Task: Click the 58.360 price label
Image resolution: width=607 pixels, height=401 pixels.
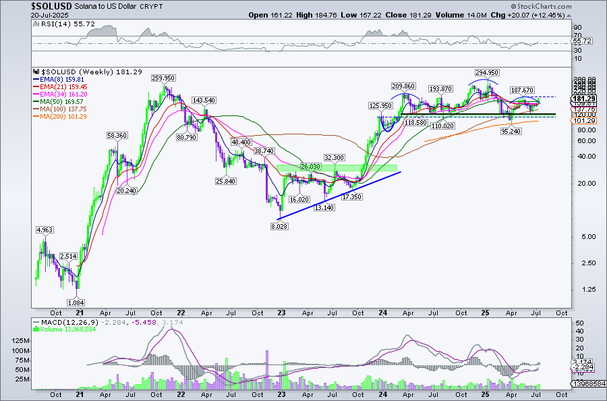Action: 117,135
